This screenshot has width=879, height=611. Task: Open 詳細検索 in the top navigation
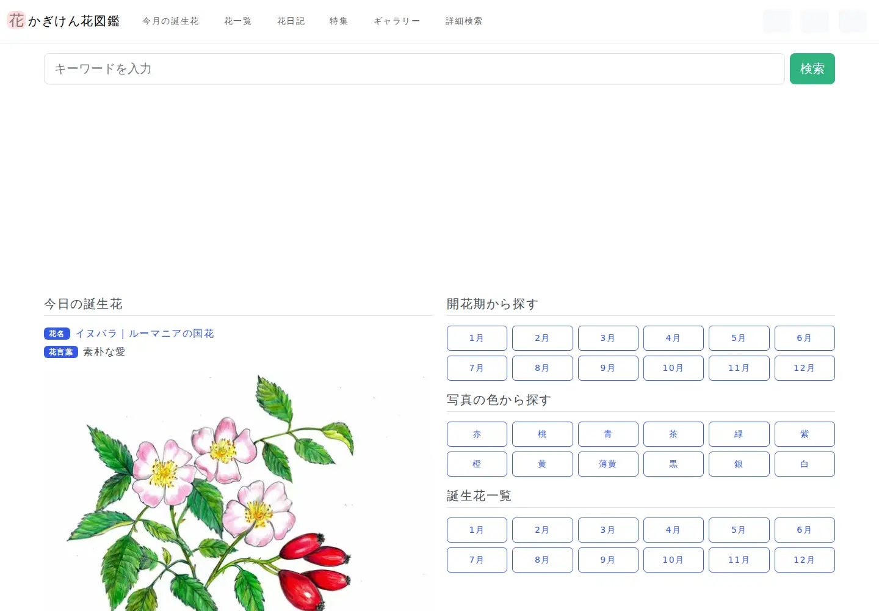click(x=464, y=21)
